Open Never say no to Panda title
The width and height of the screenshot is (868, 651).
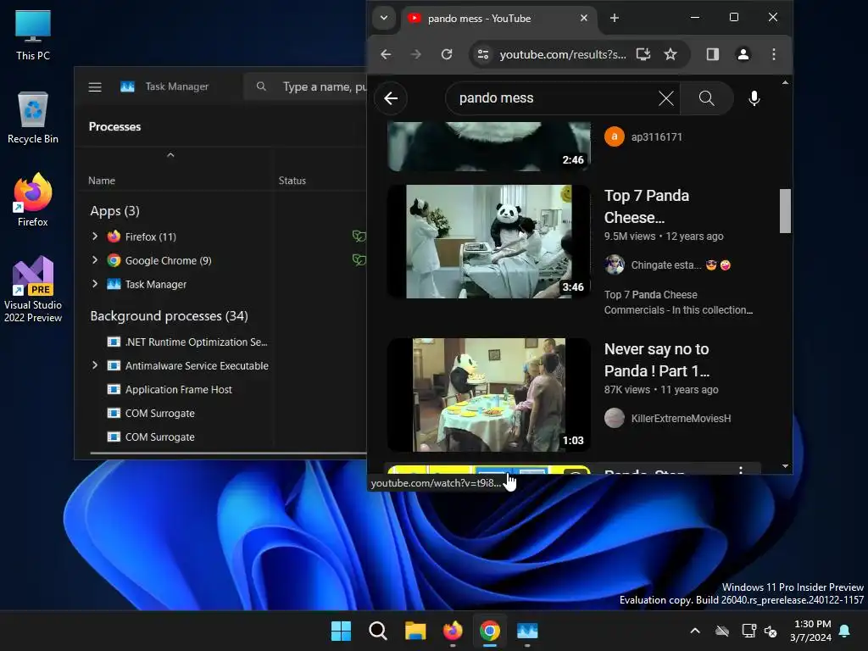(657, 359)
